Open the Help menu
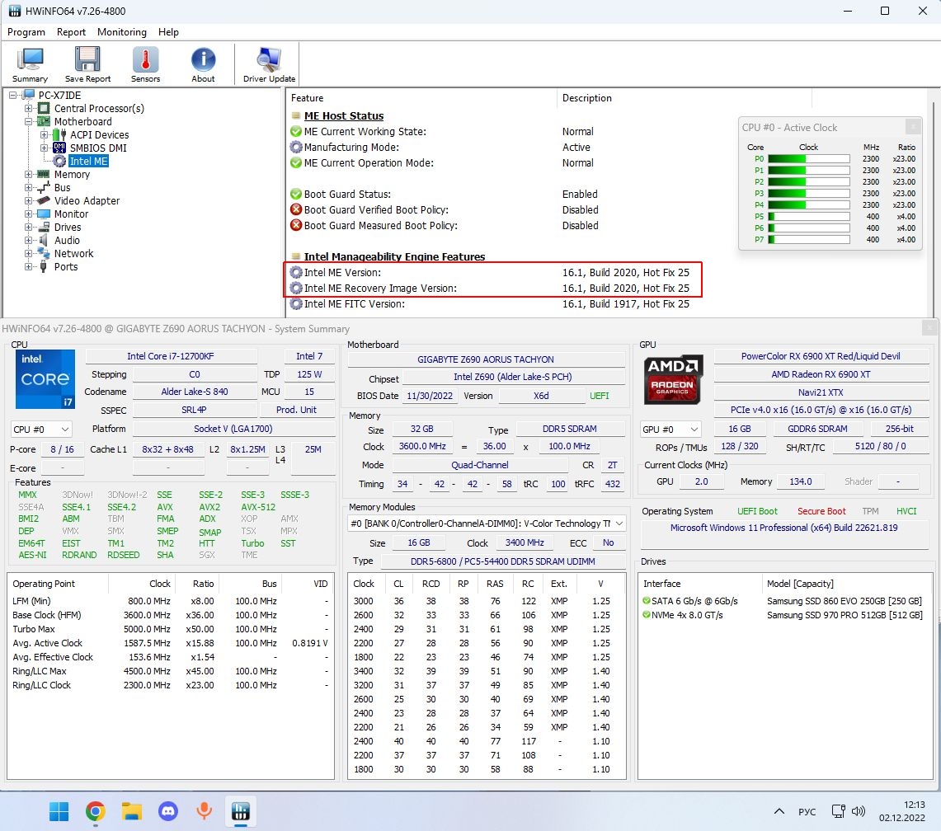This screenshot has width=941, height=831. pyautogui.click(x=168, y=32)
